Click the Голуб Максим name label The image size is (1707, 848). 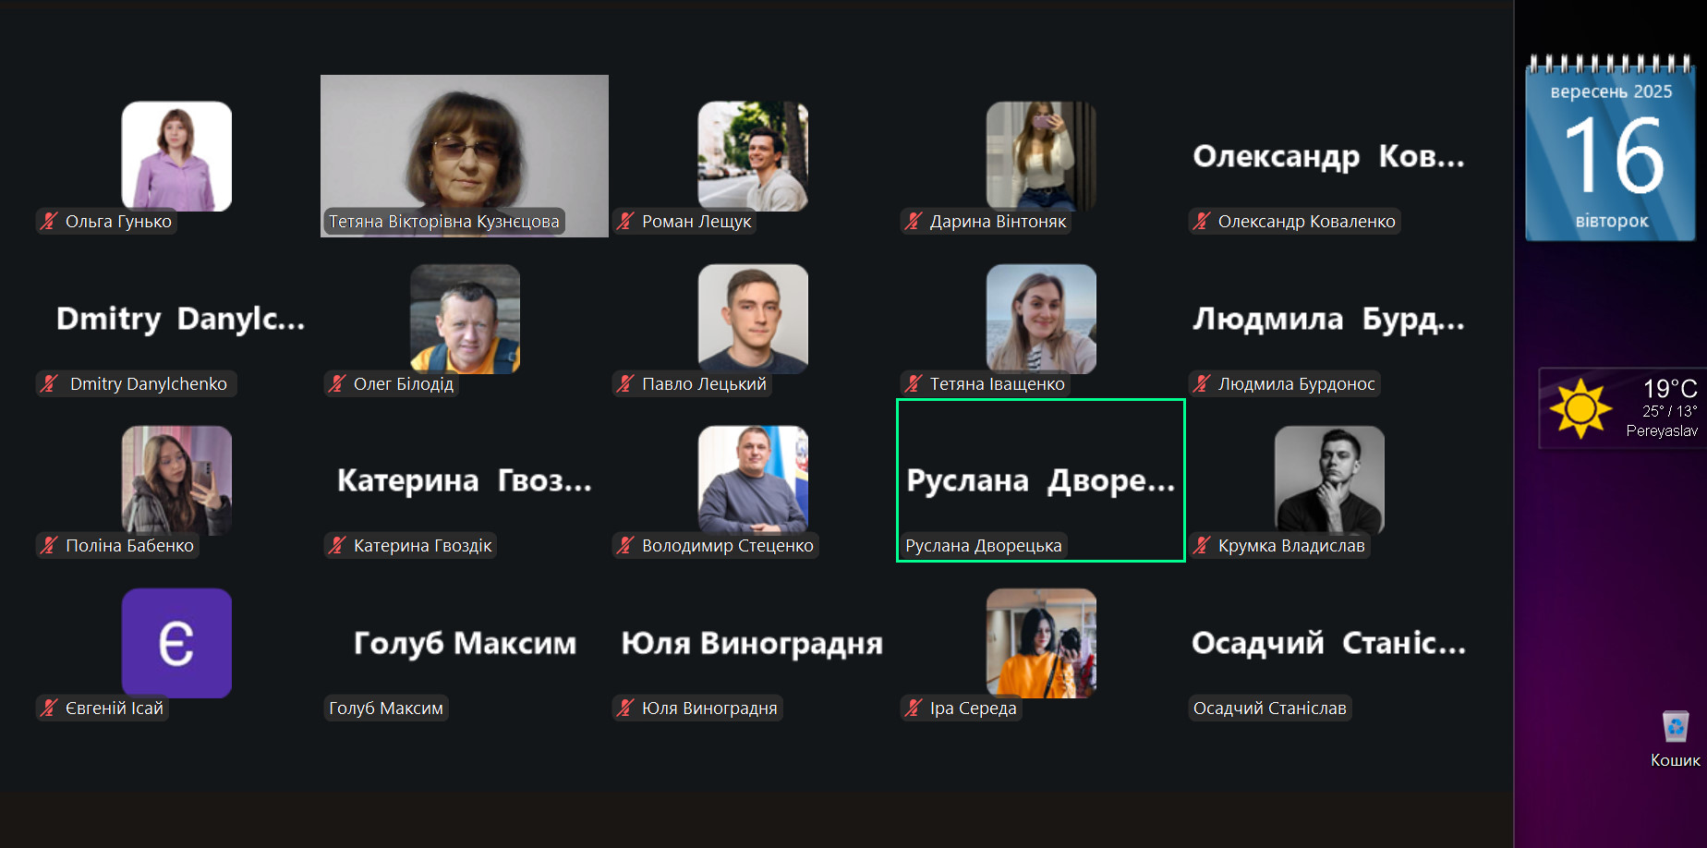(386, 708)
